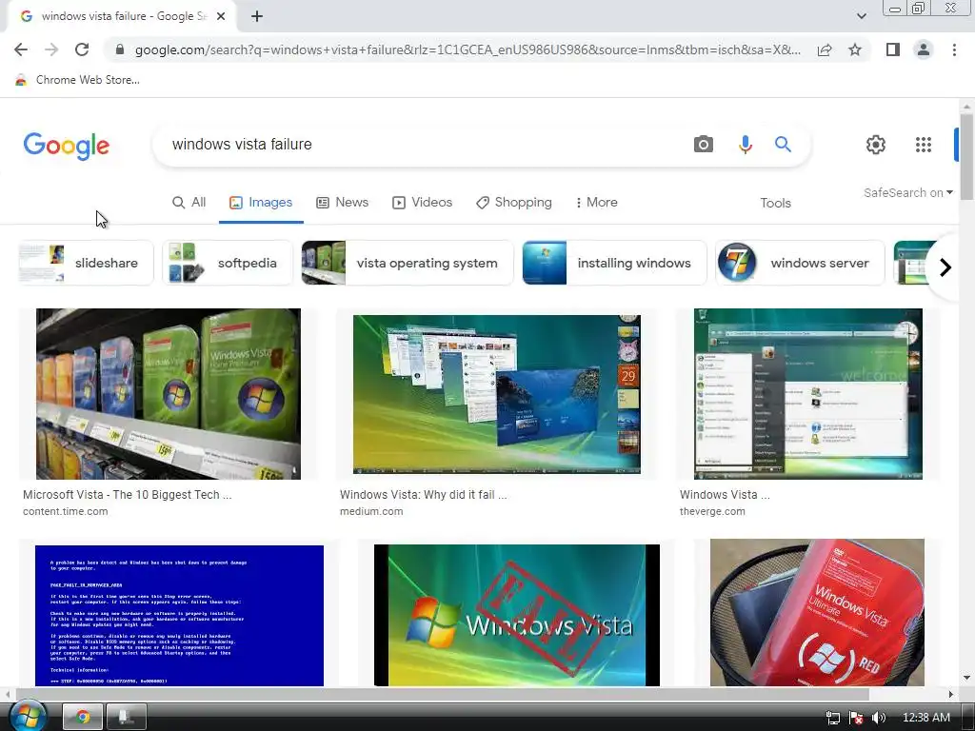Image resolution: width=975 pixels, height=731 pixels.
Task: Switch to the Shopping tab
Action: [514, 203]
